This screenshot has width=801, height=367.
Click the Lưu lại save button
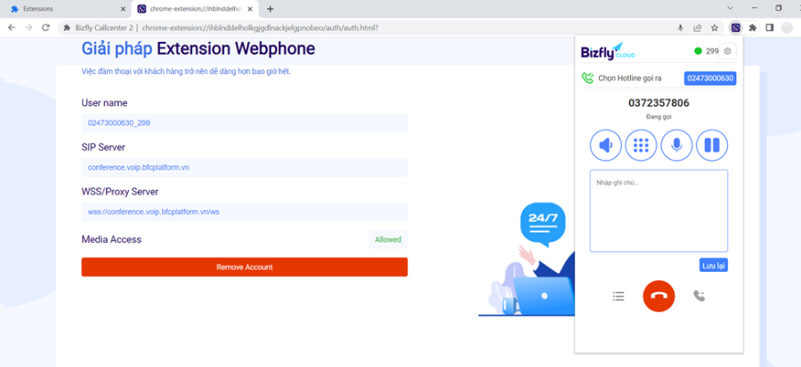click(713, 265)
